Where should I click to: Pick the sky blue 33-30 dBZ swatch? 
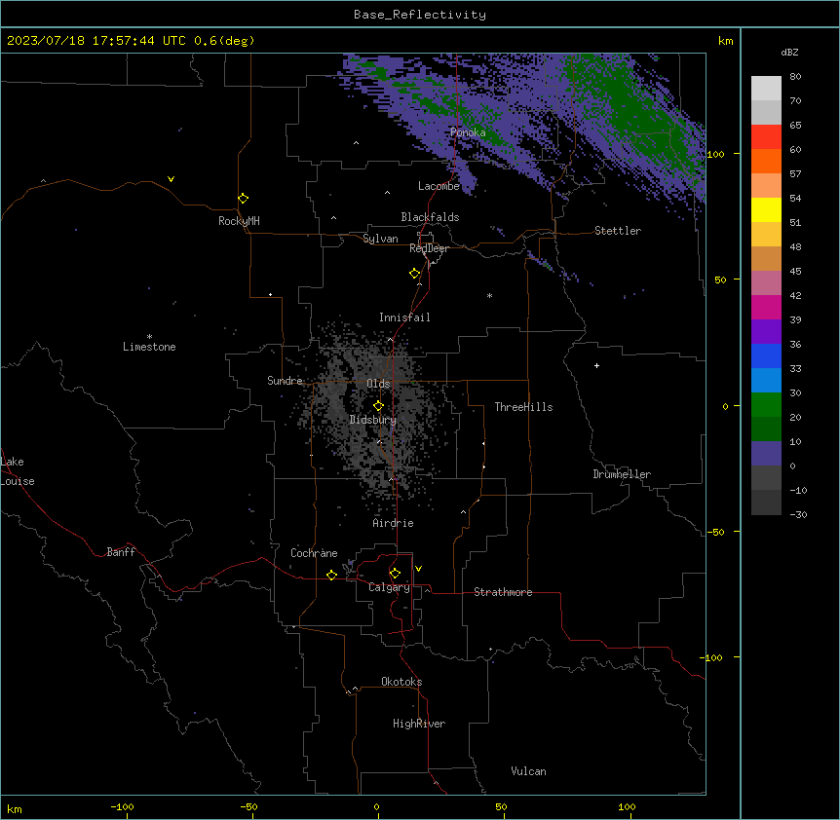(766, 381)
